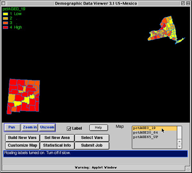Click the yellow 1 Low legend swatch
This screenshot has height=173, width=192.
[6, 14]
